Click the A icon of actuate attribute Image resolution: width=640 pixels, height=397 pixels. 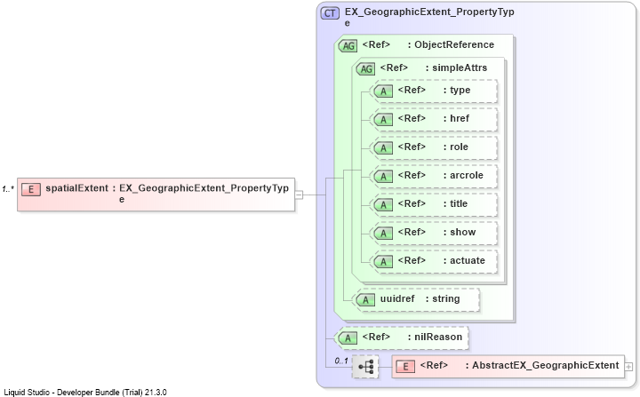(383, 261)
